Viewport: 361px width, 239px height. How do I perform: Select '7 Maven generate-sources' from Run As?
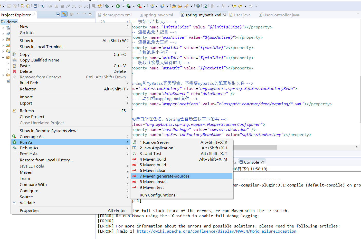click(x=164, y=176)
